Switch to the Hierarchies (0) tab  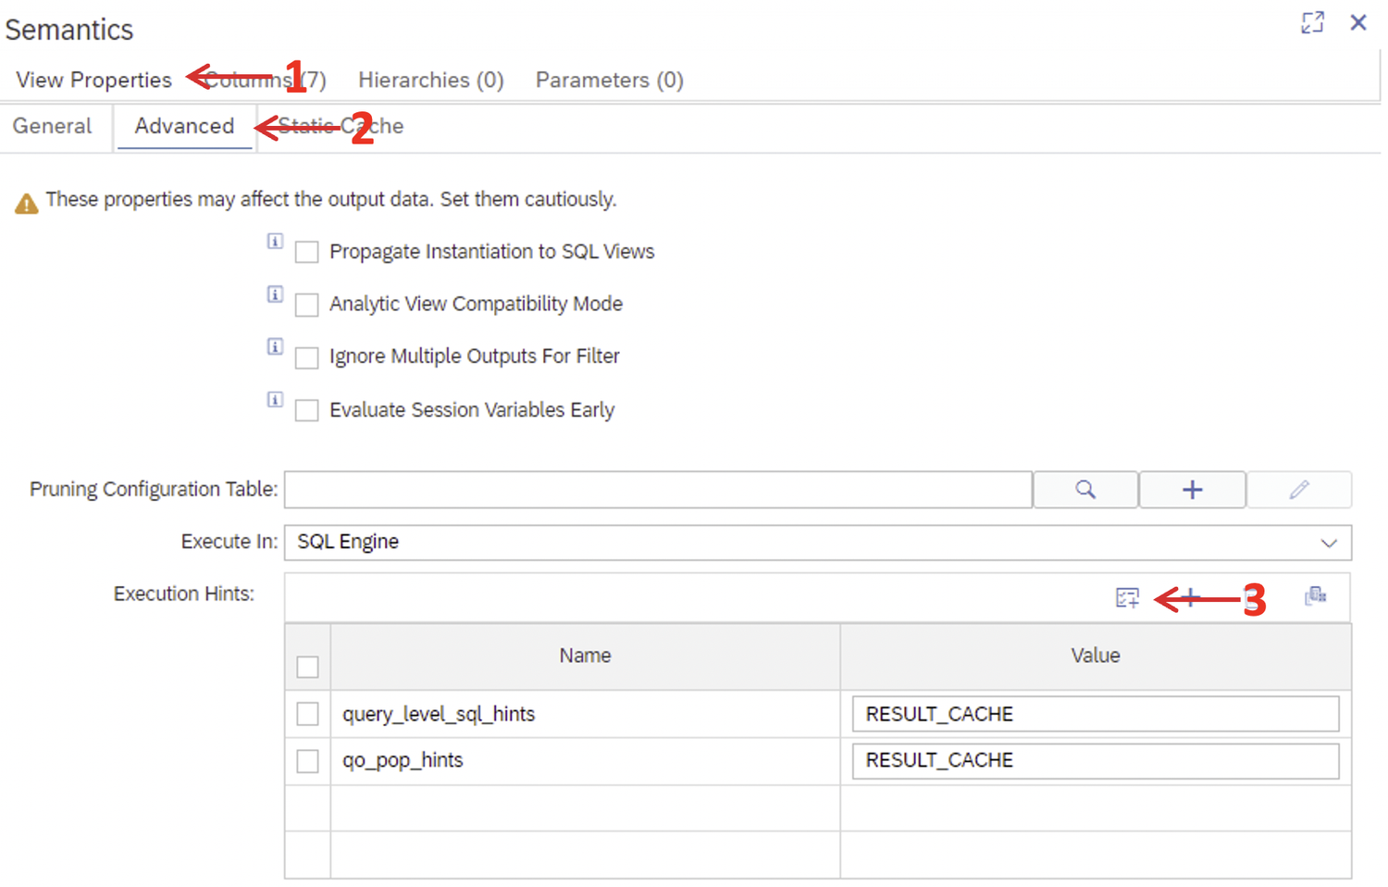pyautogui.click(x=430, y=80)
